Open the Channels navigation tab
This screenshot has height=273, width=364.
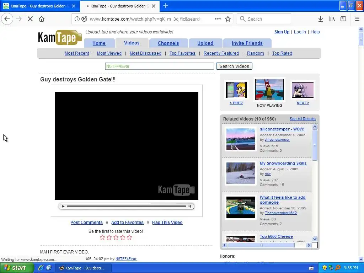click(168, 43)
